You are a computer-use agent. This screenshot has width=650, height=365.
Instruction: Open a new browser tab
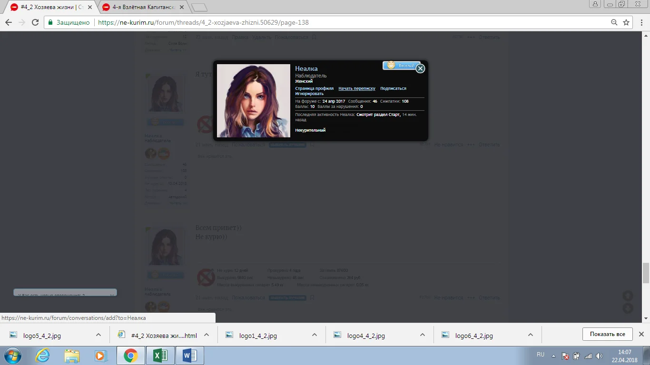[x=199, y=7]
